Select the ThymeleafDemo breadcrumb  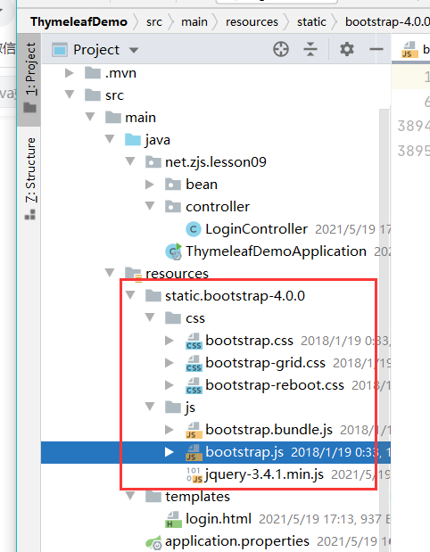(79, 21)
